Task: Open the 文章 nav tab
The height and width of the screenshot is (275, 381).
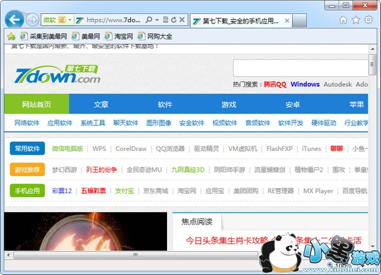Action: [101, 105]
